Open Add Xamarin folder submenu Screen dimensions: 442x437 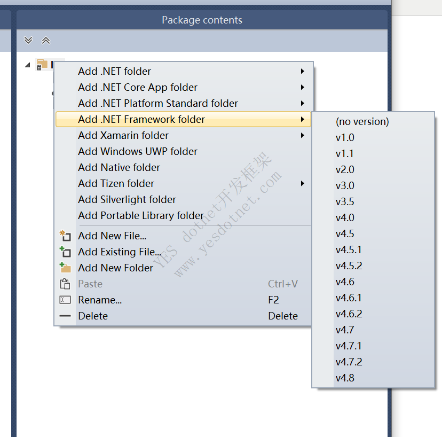coord(183,135)
